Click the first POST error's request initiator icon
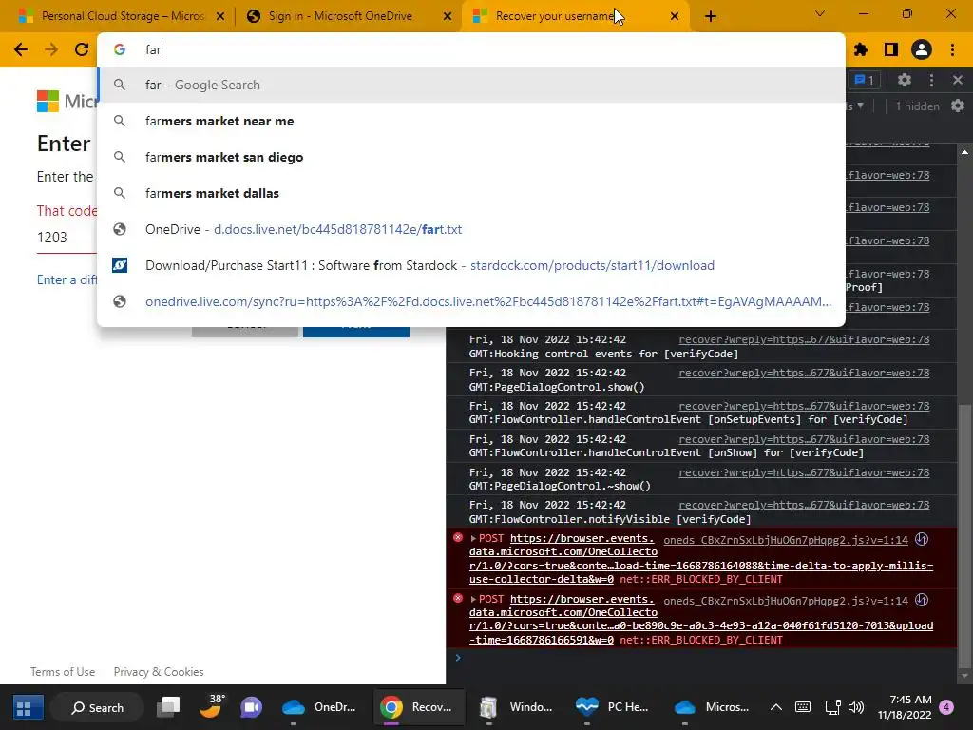The height and width of the screenshot is (730, 973). (x=922, y=540)
